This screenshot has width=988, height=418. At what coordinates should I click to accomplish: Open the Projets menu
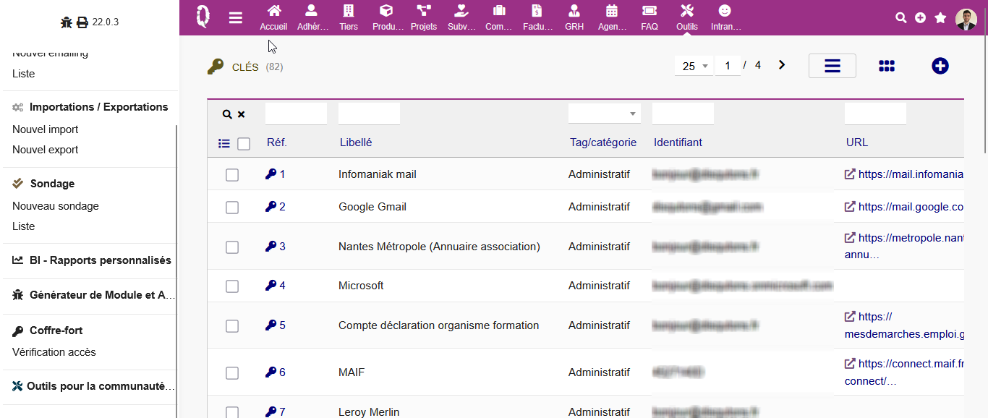424,18
